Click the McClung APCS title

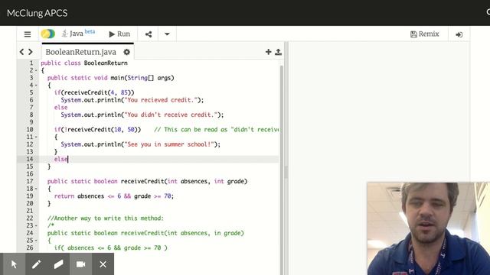(x=38, y=13)
